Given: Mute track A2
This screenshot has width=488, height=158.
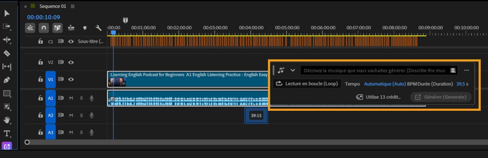Looking at the screenshot, I should 71,116.
